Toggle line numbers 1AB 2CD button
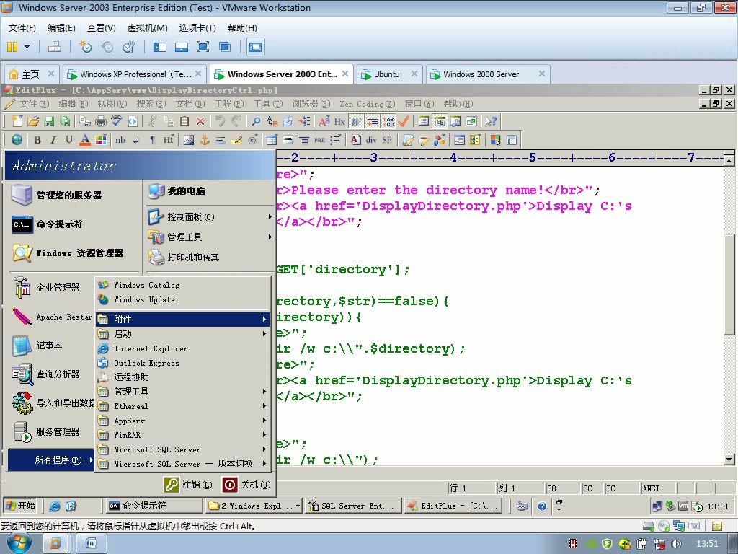Image resolution: width=738 pixels, height=554 pixels. pyautogui.click(x=388, y=121)
